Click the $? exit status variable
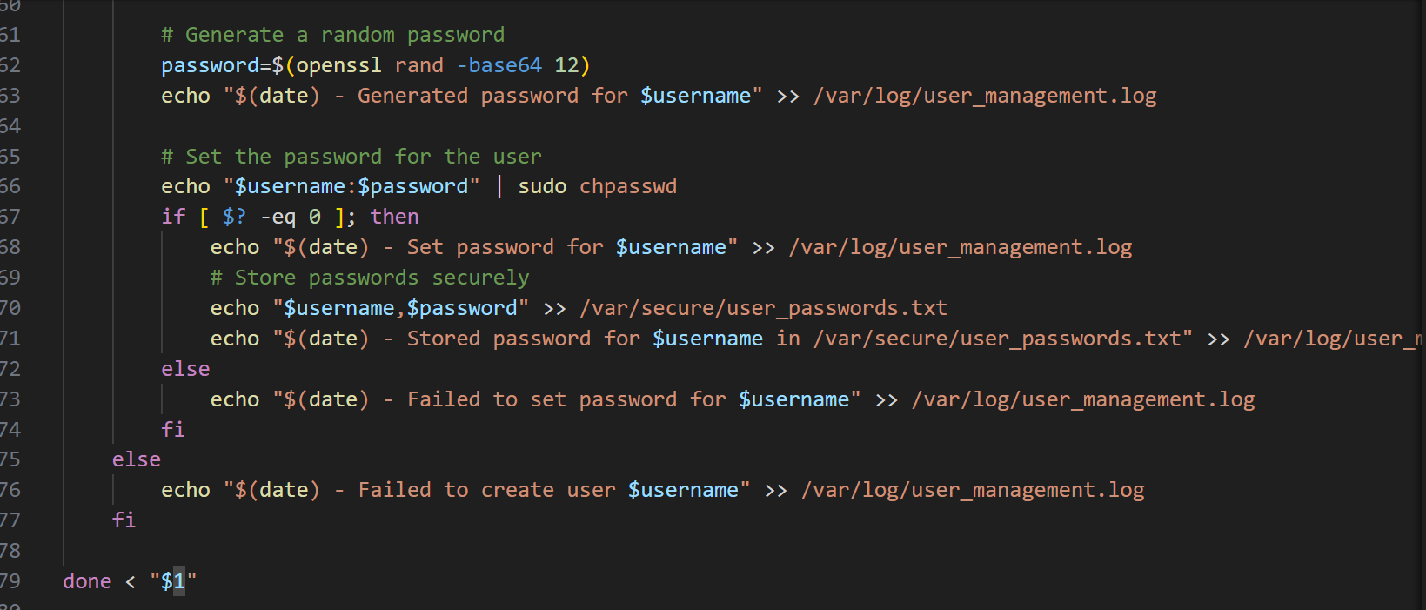This screenshot has height=610, width=1426. (x=234, y=217)
